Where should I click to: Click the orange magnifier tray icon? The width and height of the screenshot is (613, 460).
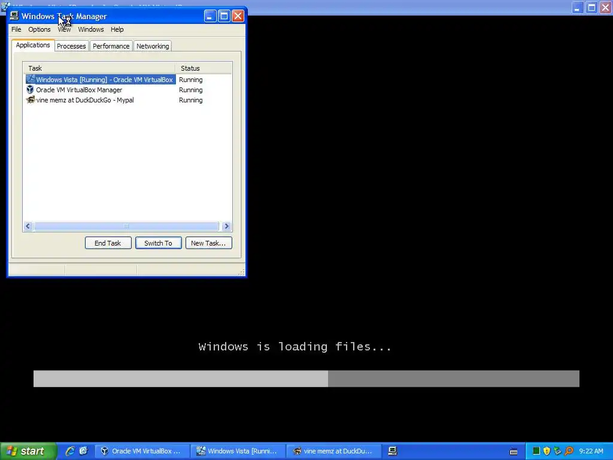569,451
